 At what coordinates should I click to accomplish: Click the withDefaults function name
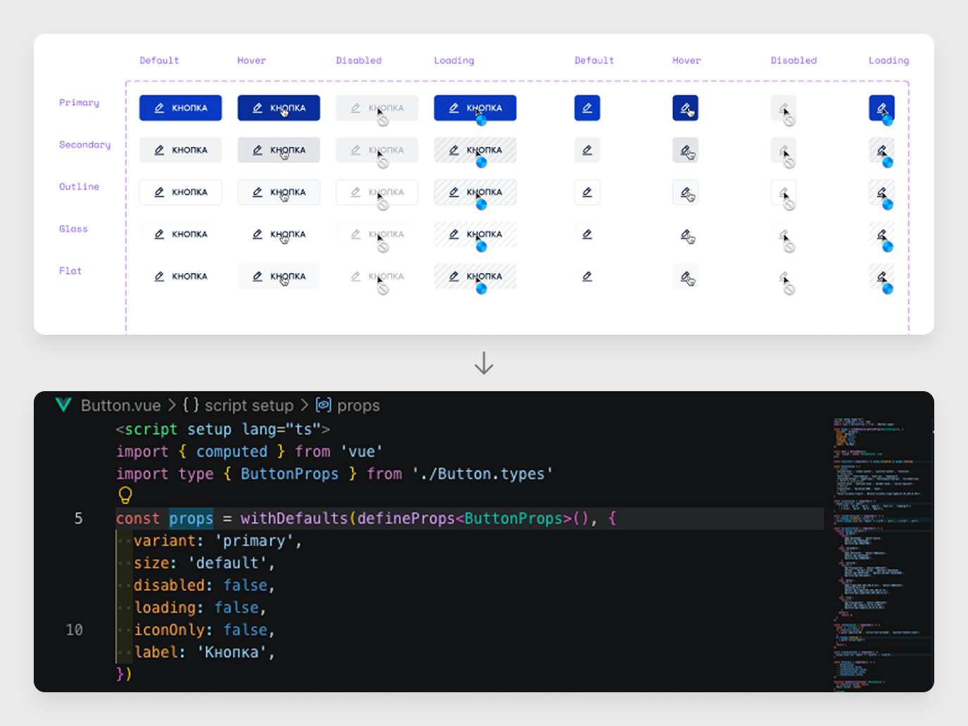(294, 518)
